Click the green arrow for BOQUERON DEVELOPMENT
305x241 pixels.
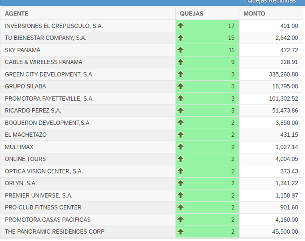point(181,122)
